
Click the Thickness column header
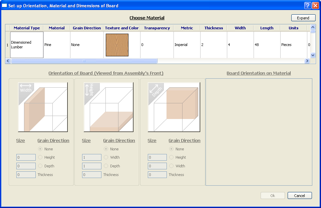(214, 28)
